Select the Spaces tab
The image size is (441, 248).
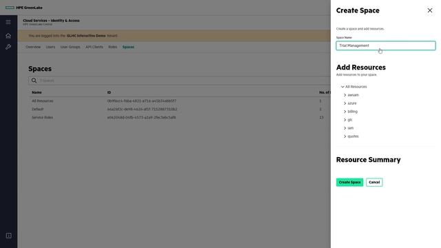(x=128, y=47)
